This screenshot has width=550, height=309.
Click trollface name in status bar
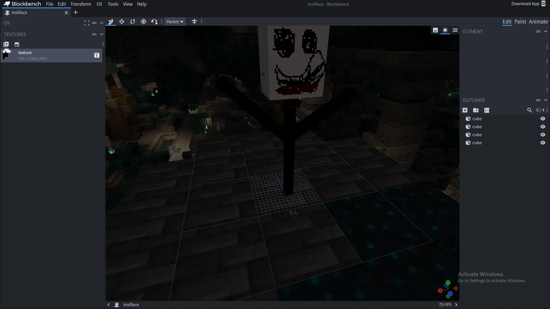click(x=131, y=305)
